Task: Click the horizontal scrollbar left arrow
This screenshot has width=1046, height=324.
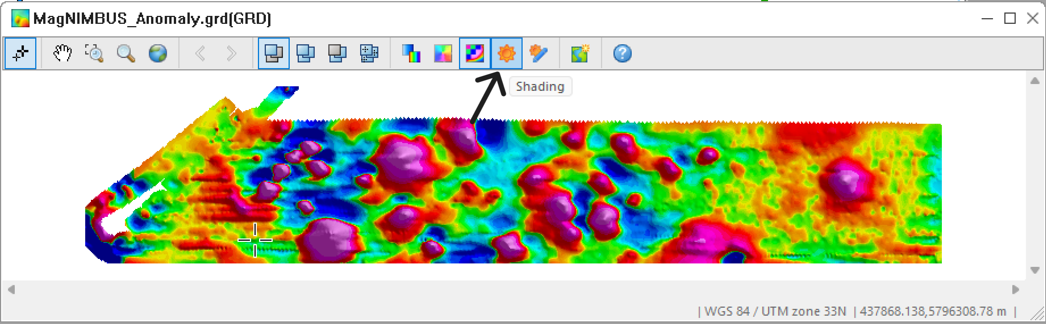Action: [x=11, y=290]
